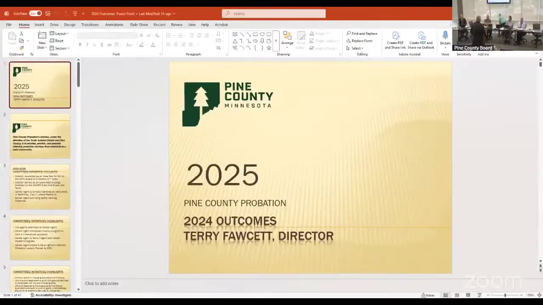Switch to Reading View icon
543x305 pixels.
click(x=468, y=295)
